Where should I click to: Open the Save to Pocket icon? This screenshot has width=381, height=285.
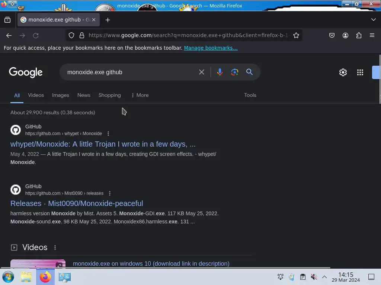[x=332, y=35]
